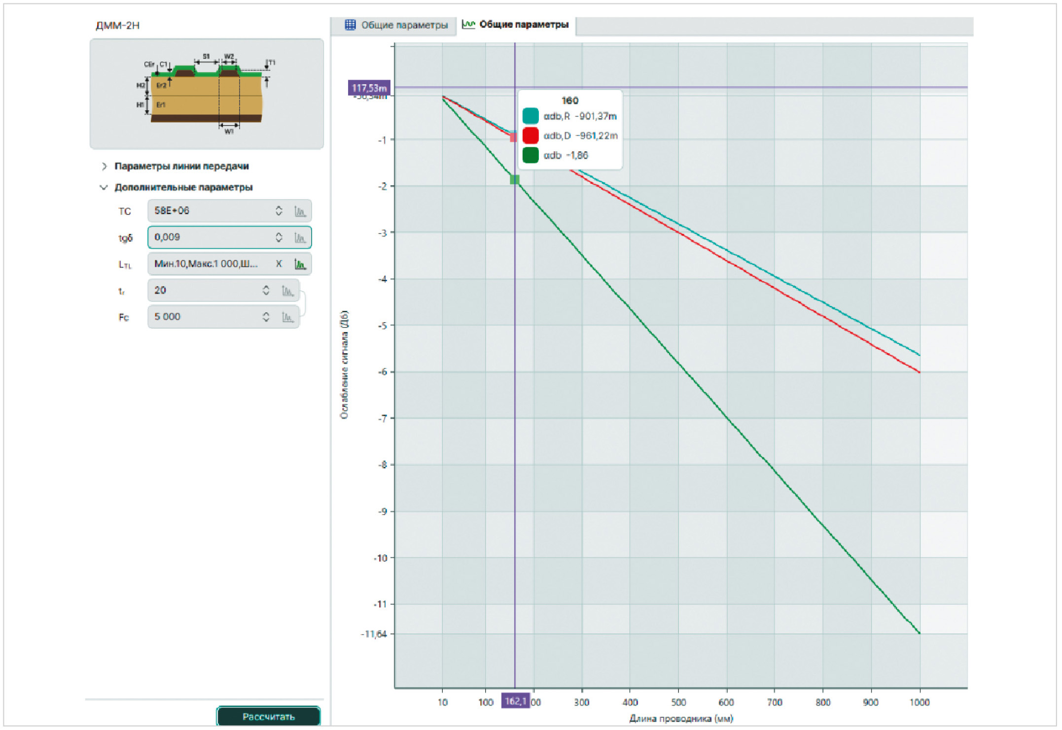Click the table grid icon tab
The width and height of the screenshot is (1062, 730).
pos(350,25)
